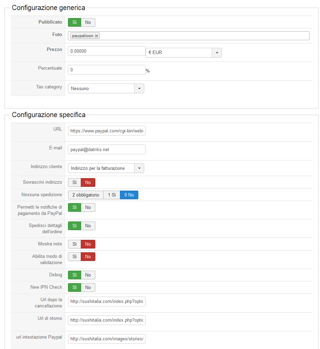The height and width of the screenshot is (349, 320).
Task: Focus the url intestazione Paypal field
Action: coord(106,339)
